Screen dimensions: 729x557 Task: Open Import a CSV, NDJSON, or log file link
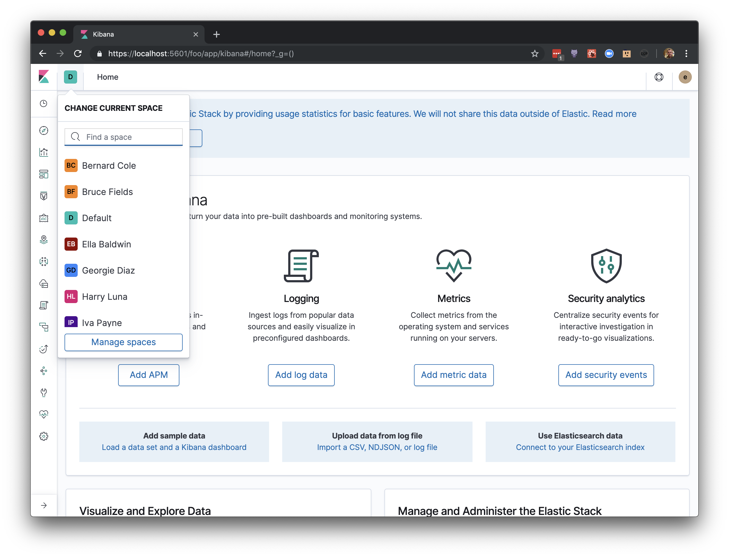(377, 447)
